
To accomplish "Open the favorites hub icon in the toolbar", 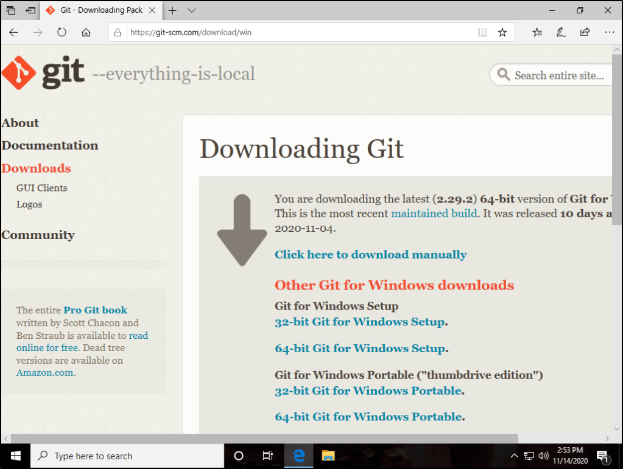I will click(x=537, y=33).
